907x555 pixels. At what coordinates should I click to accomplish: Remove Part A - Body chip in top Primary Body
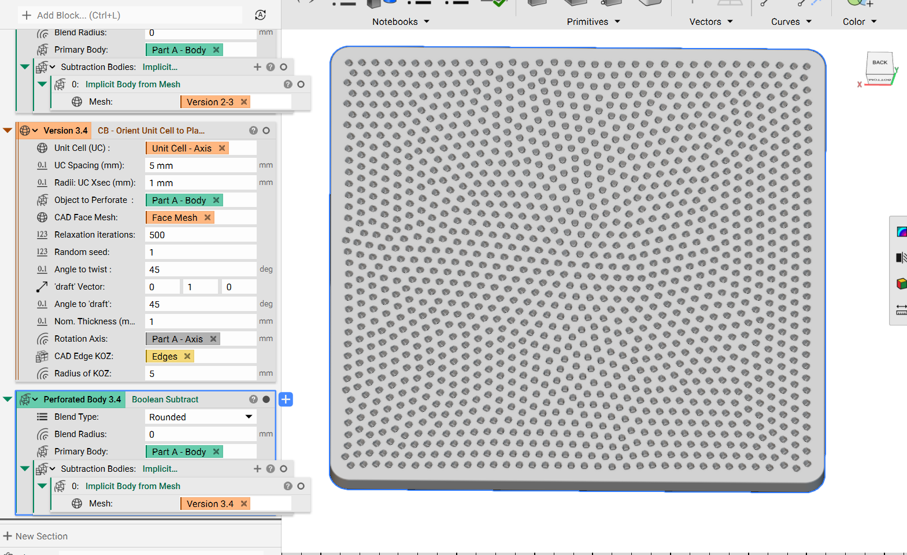[x=216, y=50]
